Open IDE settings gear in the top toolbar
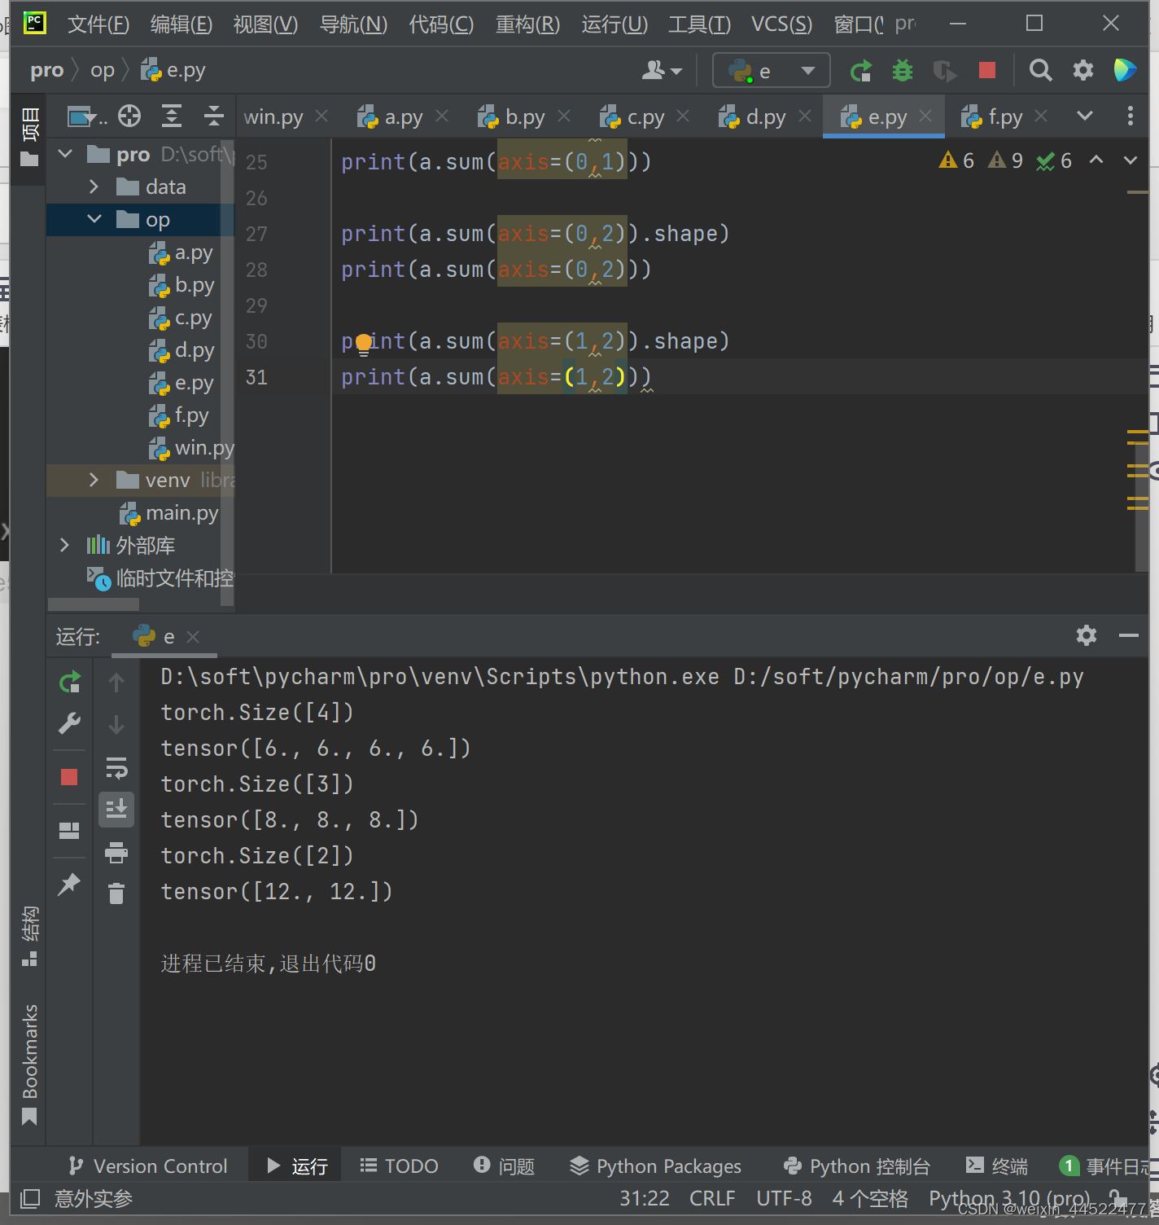 (1083, 71)
